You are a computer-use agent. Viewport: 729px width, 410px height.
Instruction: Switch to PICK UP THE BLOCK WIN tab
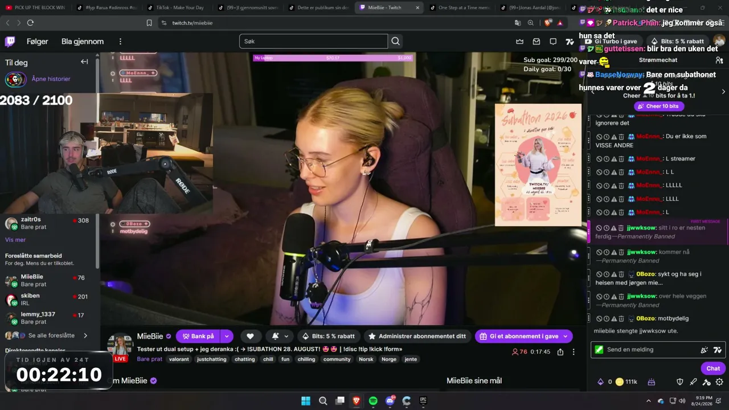pos(35,7)
